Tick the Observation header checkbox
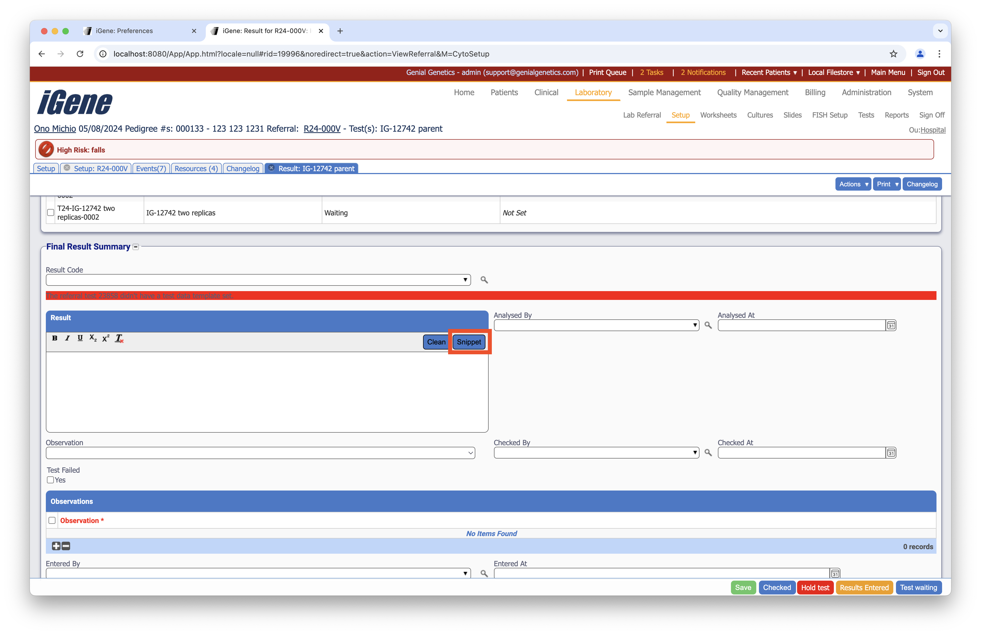This screenshot has height=635, width=981. (x=52, y=520)
